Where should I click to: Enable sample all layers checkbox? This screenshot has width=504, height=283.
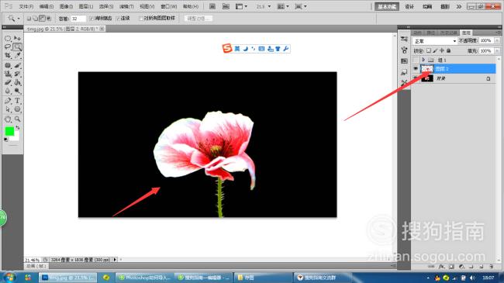(x=141, y=19)
